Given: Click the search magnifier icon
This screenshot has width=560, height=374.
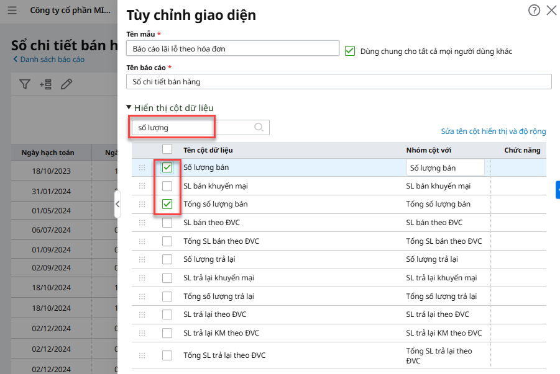Looking at the screenshot, I should click(259, 127).
